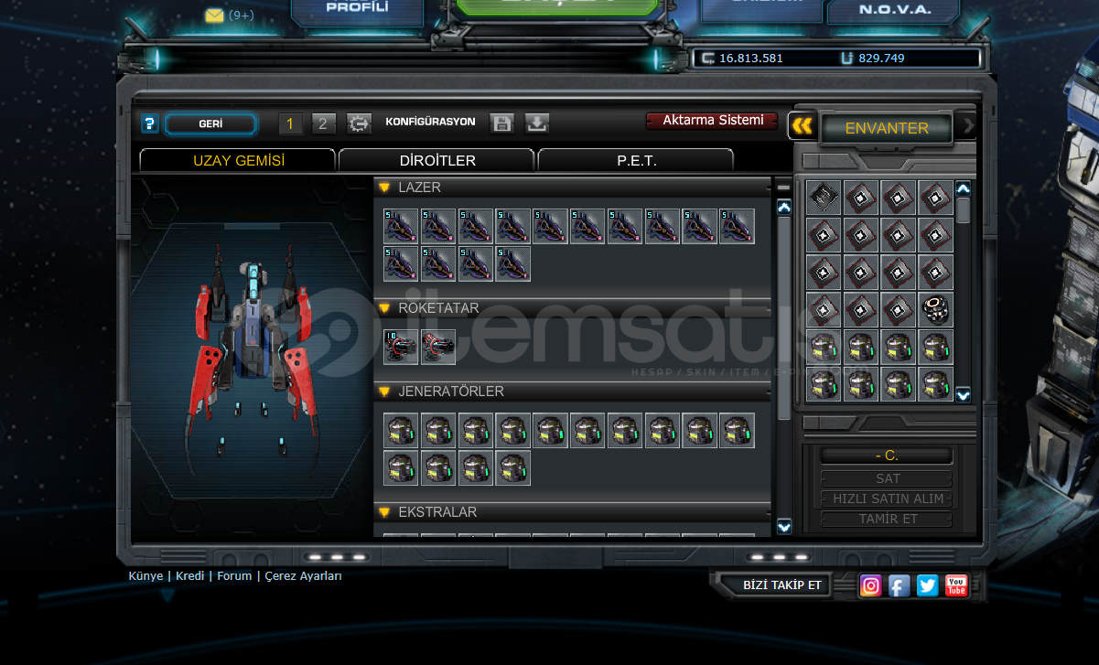The height and width of the screenshot is (665, 1099).
Task: Open the DİROİTLER tab
Action: [x=437, y=160]
